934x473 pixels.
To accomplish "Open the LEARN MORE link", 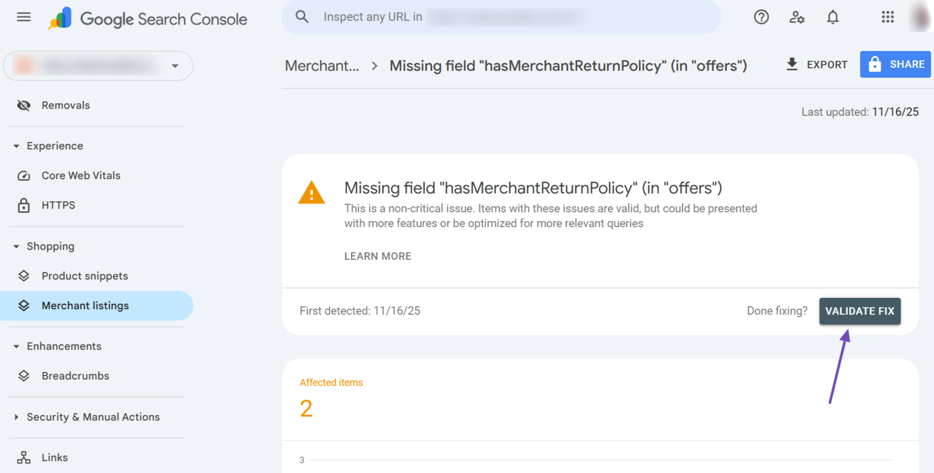I will tap(378, 256).
